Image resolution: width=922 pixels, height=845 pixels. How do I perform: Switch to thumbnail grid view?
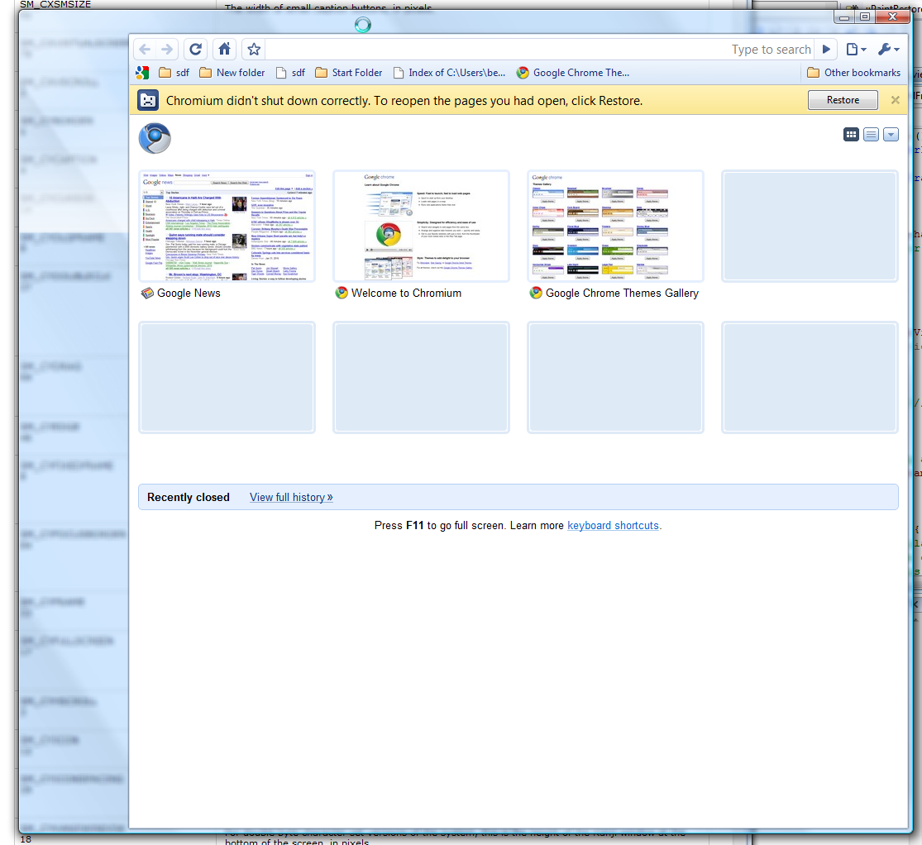(x=851, y=135)
